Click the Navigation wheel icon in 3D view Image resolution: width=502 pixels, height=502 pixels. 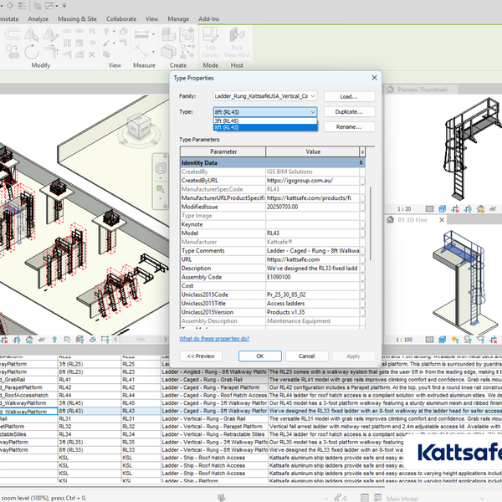(161, 168)
